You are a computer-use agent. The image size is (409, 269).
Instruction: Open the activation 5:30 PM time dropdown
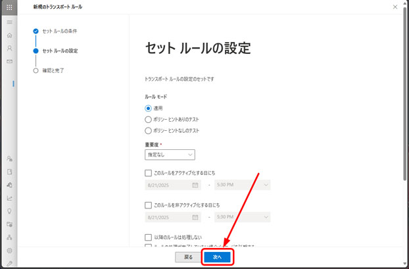(x=243, y=185)
